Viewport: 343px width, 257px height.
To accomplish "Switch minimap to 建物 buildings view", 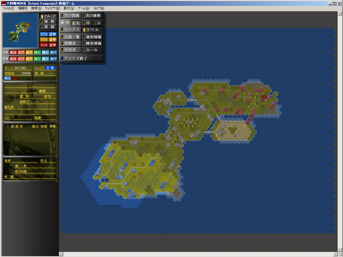I will 49,22.
